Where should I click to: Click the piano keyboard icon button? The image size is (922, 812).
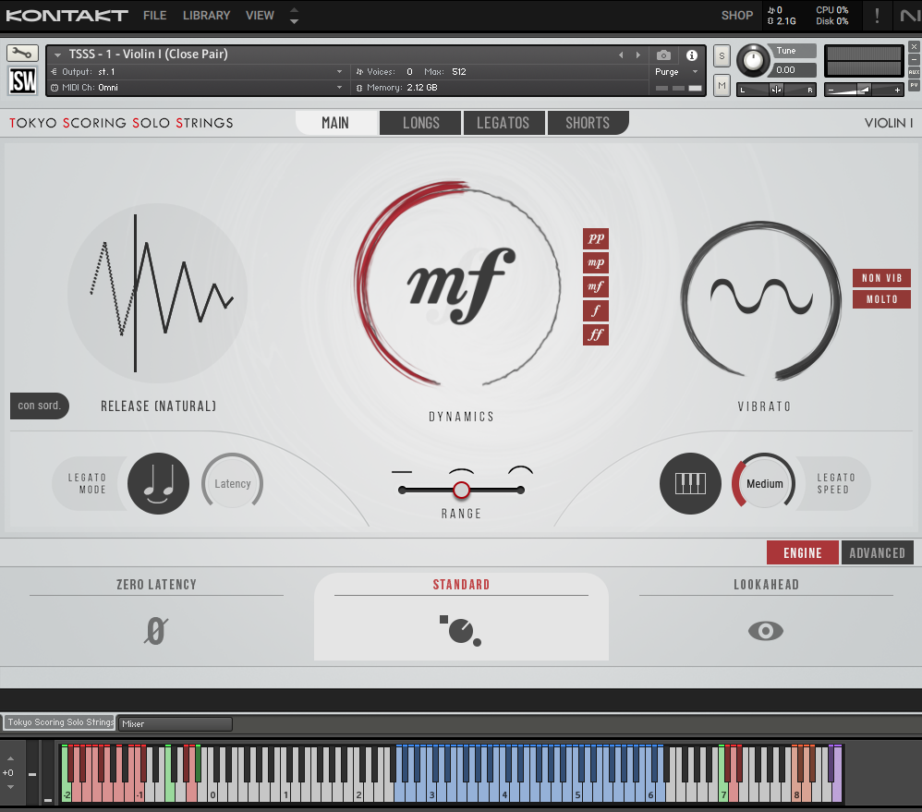click(x=690, y=483)
